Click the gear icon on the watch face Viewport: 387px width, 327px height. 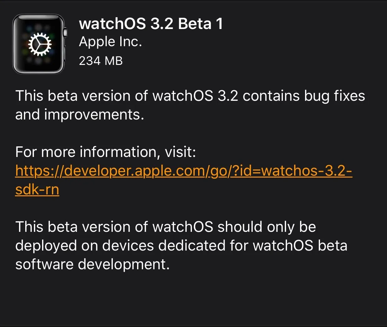(x=40, y=44)
